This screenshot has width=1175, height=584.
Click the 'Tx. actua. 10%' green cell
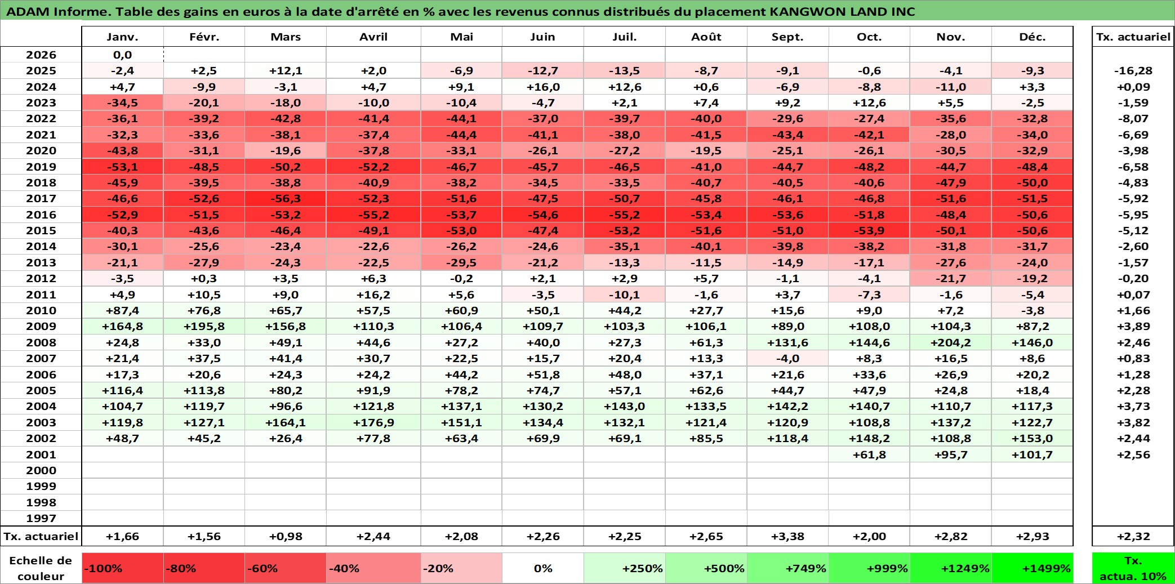point(1133,568)
